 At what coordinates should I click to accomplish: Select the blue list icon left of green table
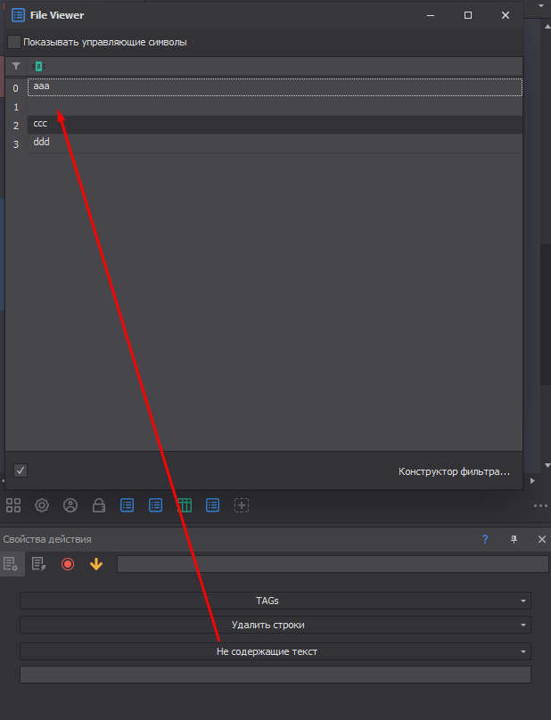155,505
